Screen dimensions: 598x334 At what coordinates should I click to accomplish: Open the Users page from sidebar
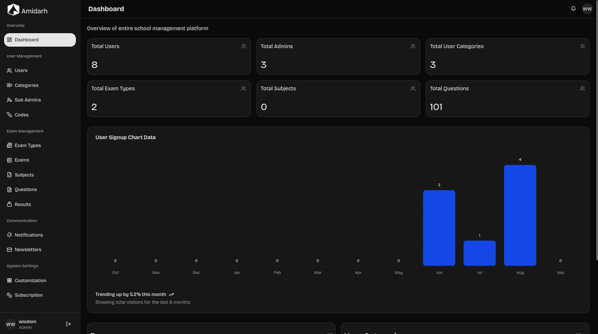[x=21, y=71]
